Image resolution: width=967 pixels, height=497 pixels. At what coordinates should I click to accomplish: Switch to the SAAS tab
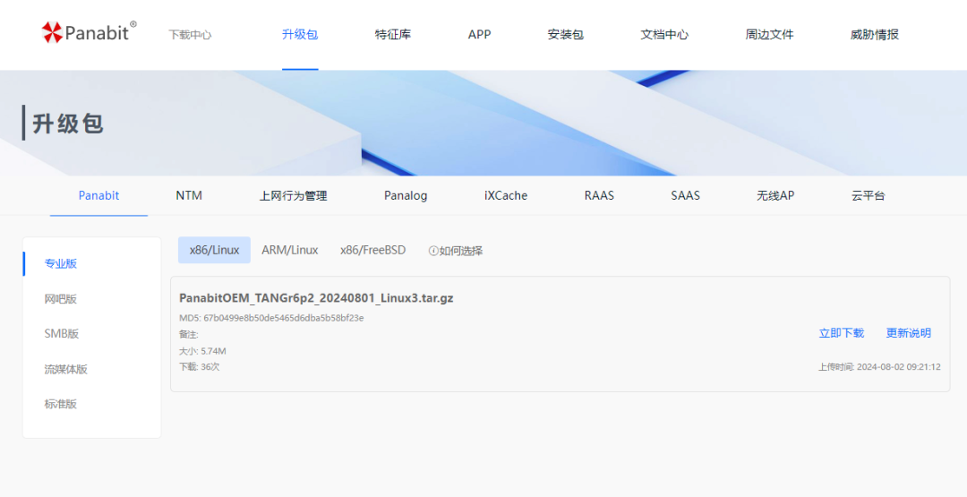(x=685, y=195)
